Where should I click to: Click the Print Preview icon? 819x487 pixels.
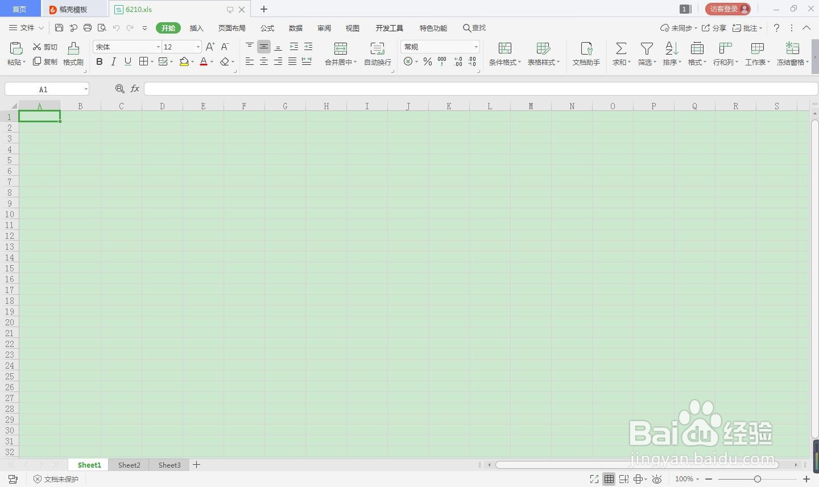click(x=102, y=27)
